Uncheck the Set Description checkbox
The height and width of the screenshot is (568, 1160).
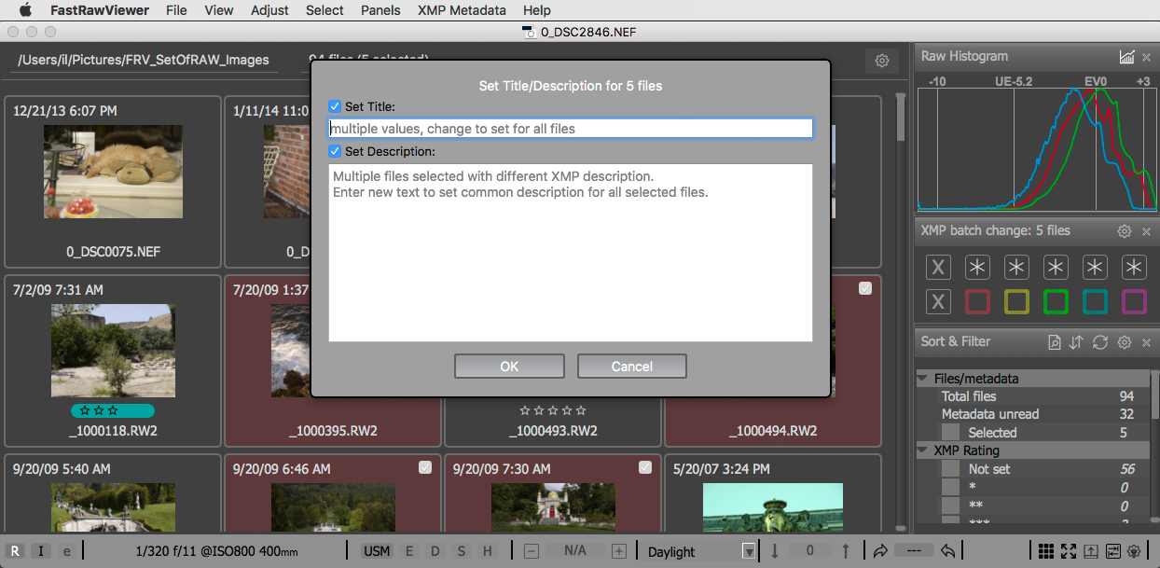click(x=336, y=151)
